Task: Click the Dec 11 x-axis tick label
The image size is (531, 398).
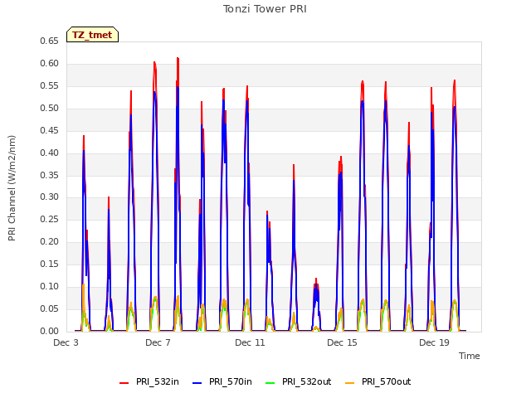Action: (250, 342)
